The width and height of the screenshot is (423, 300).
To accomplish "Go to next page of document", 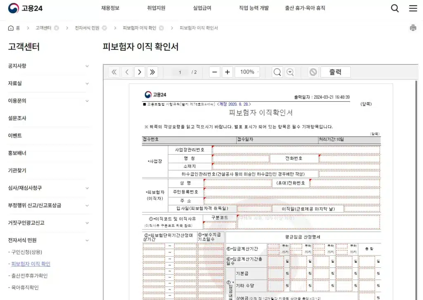I will click(140, 72).
